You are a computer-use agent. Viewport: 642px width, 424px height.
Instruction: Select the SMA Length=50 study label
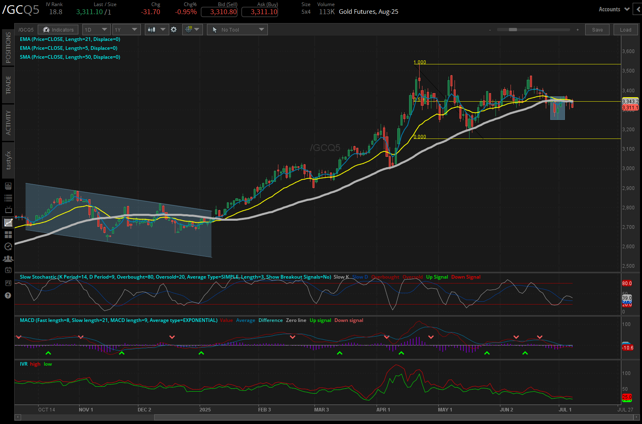coord(70,57)
